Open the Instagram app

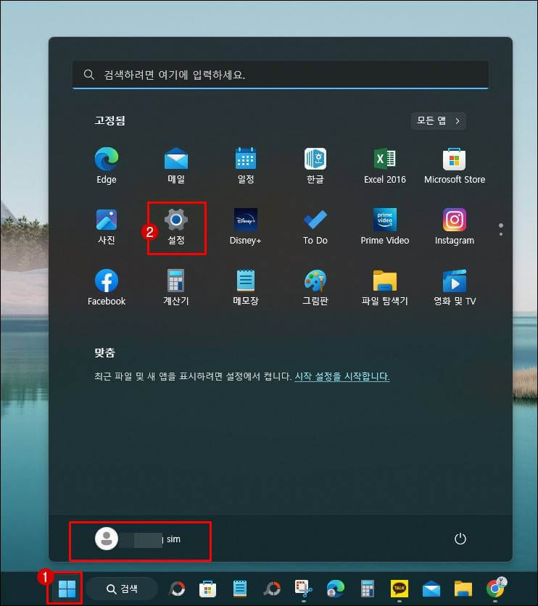pyautogui.click(x=454, y=226)
